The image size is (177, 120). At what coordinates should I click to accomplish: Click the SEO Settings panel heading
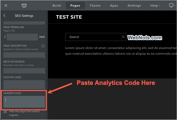[x=24, y=16]
